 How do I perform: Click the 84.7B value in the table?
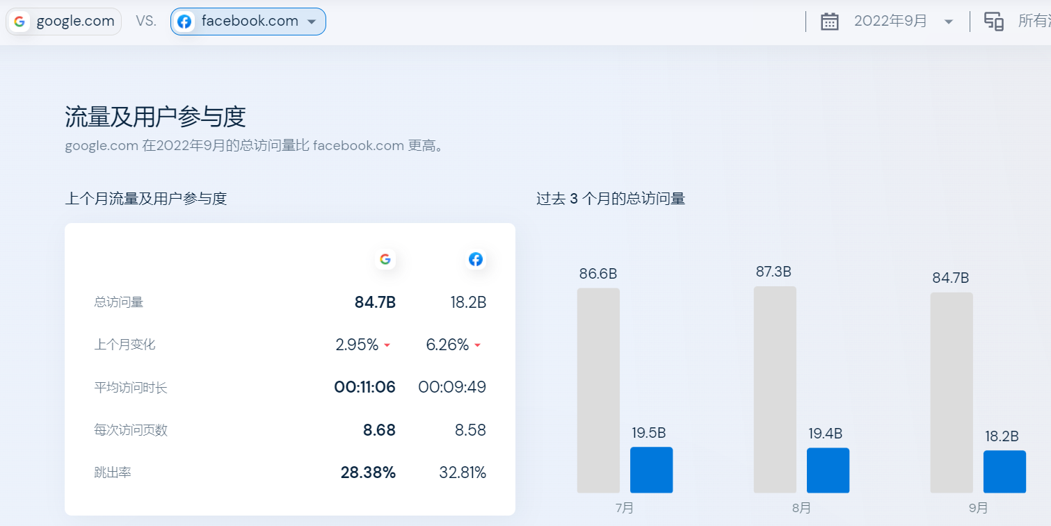tap(375, 302)
